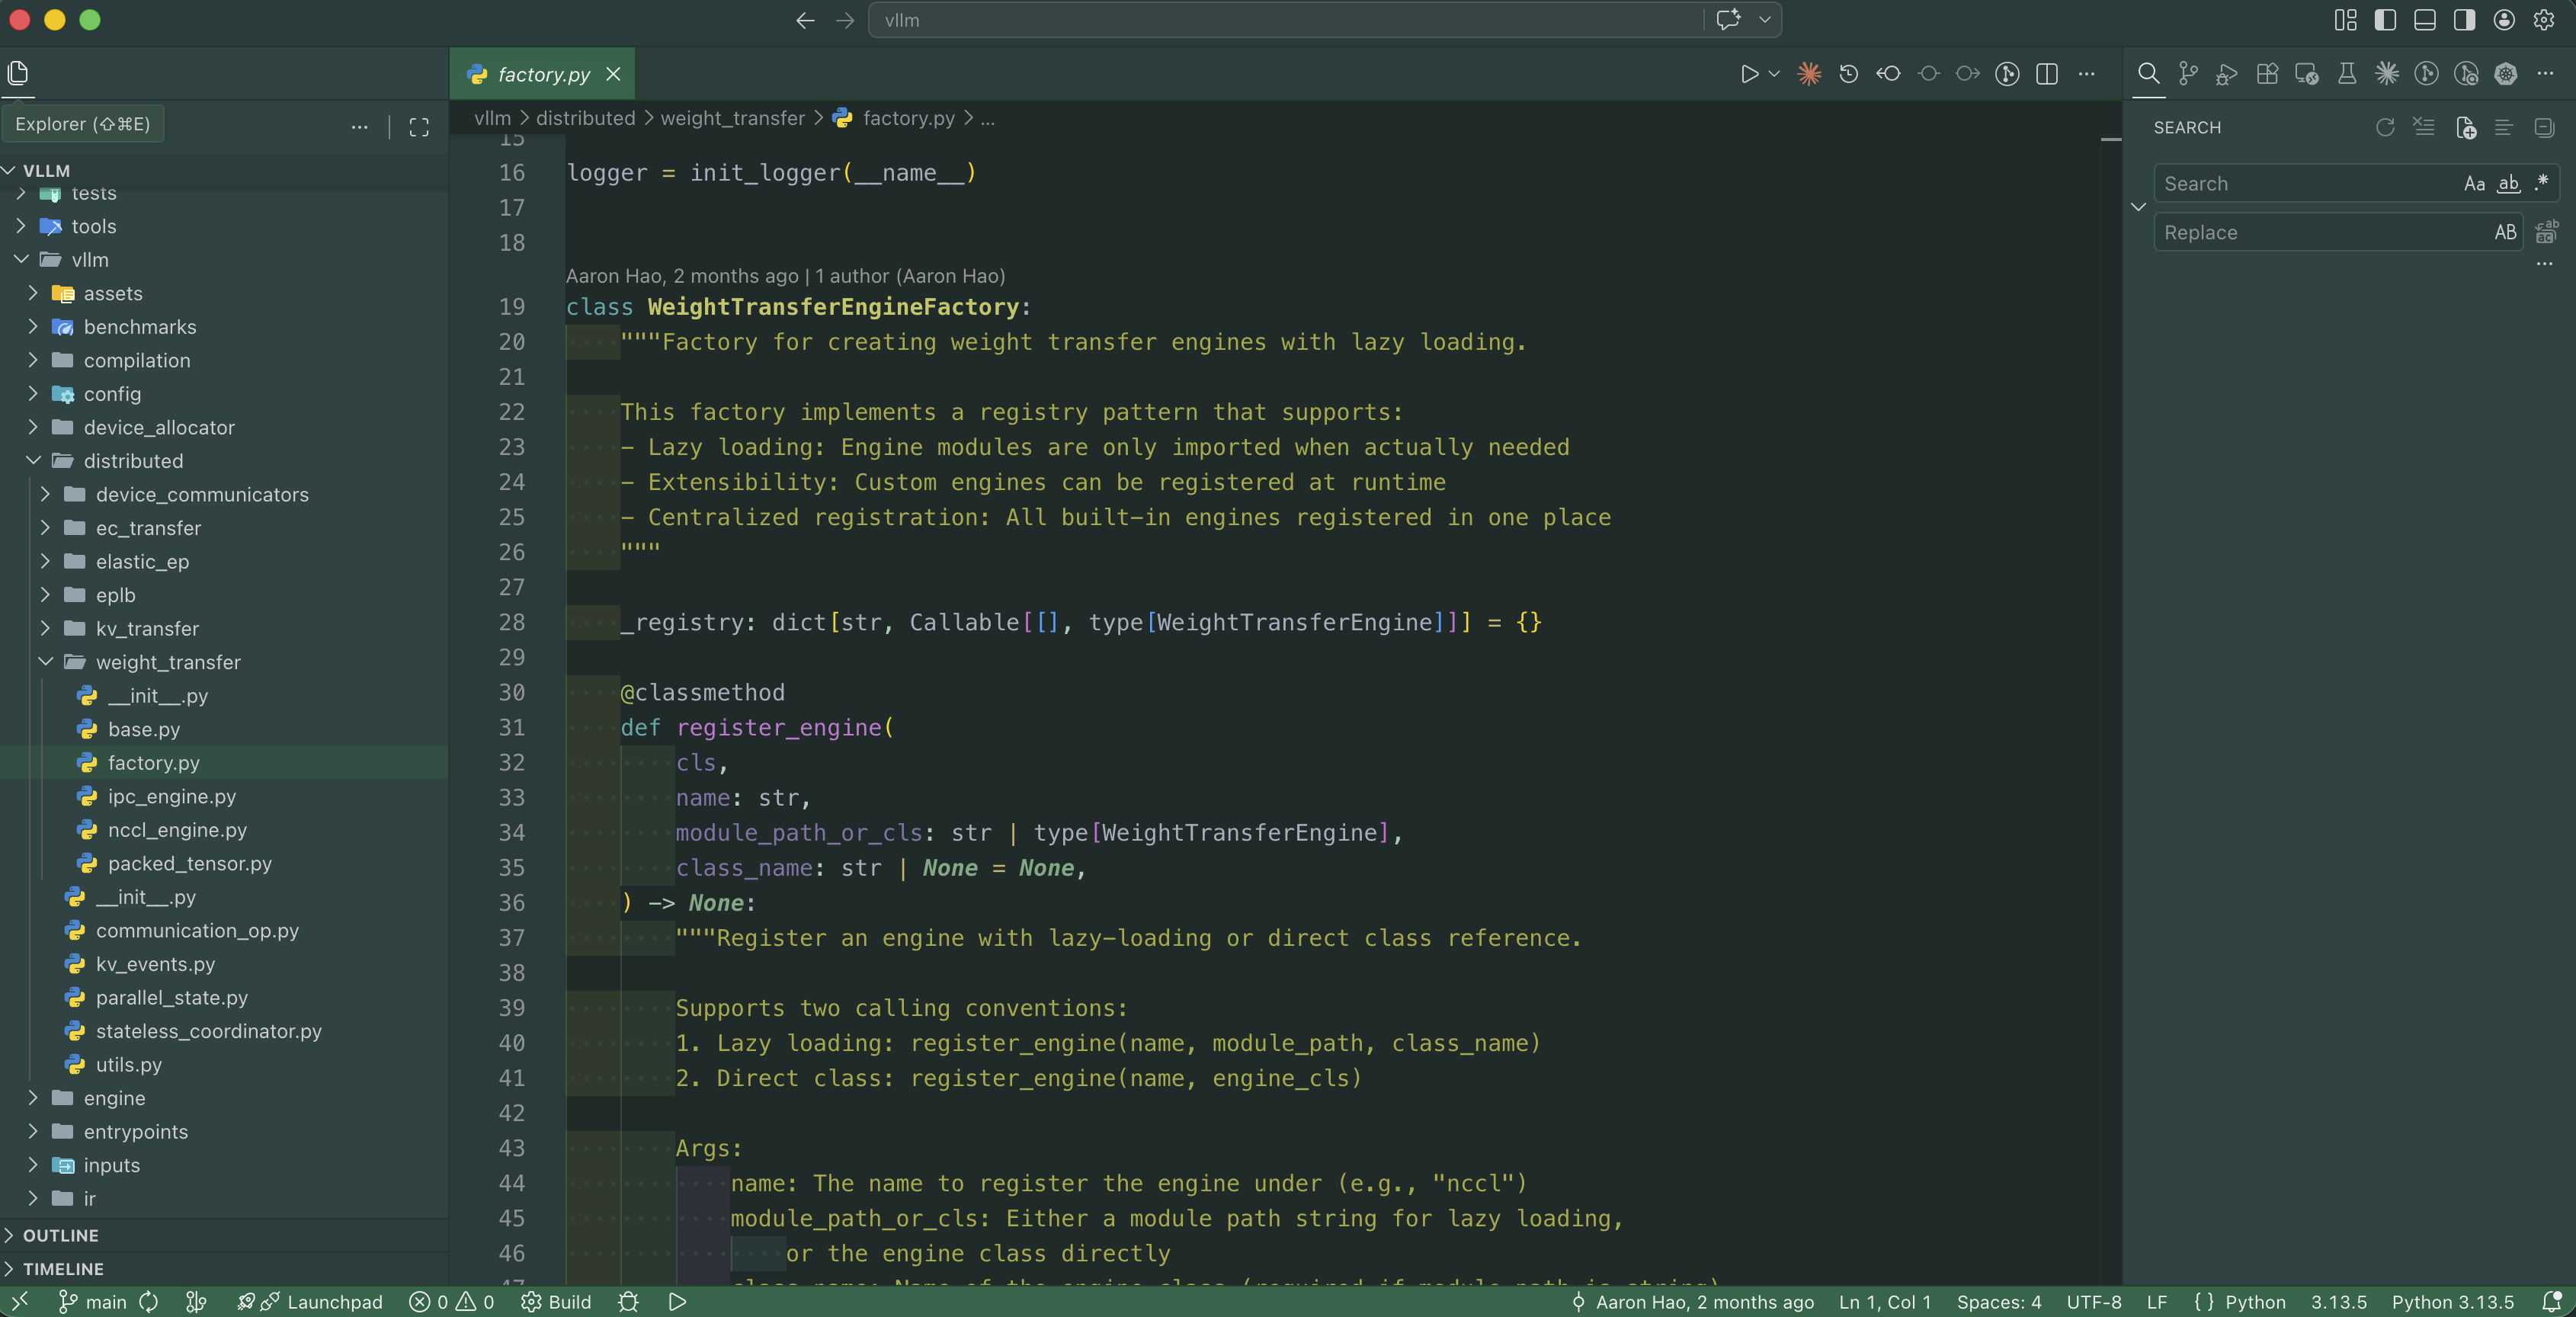Open the Remote Explorer sidebar icon

click(2307, 73)
